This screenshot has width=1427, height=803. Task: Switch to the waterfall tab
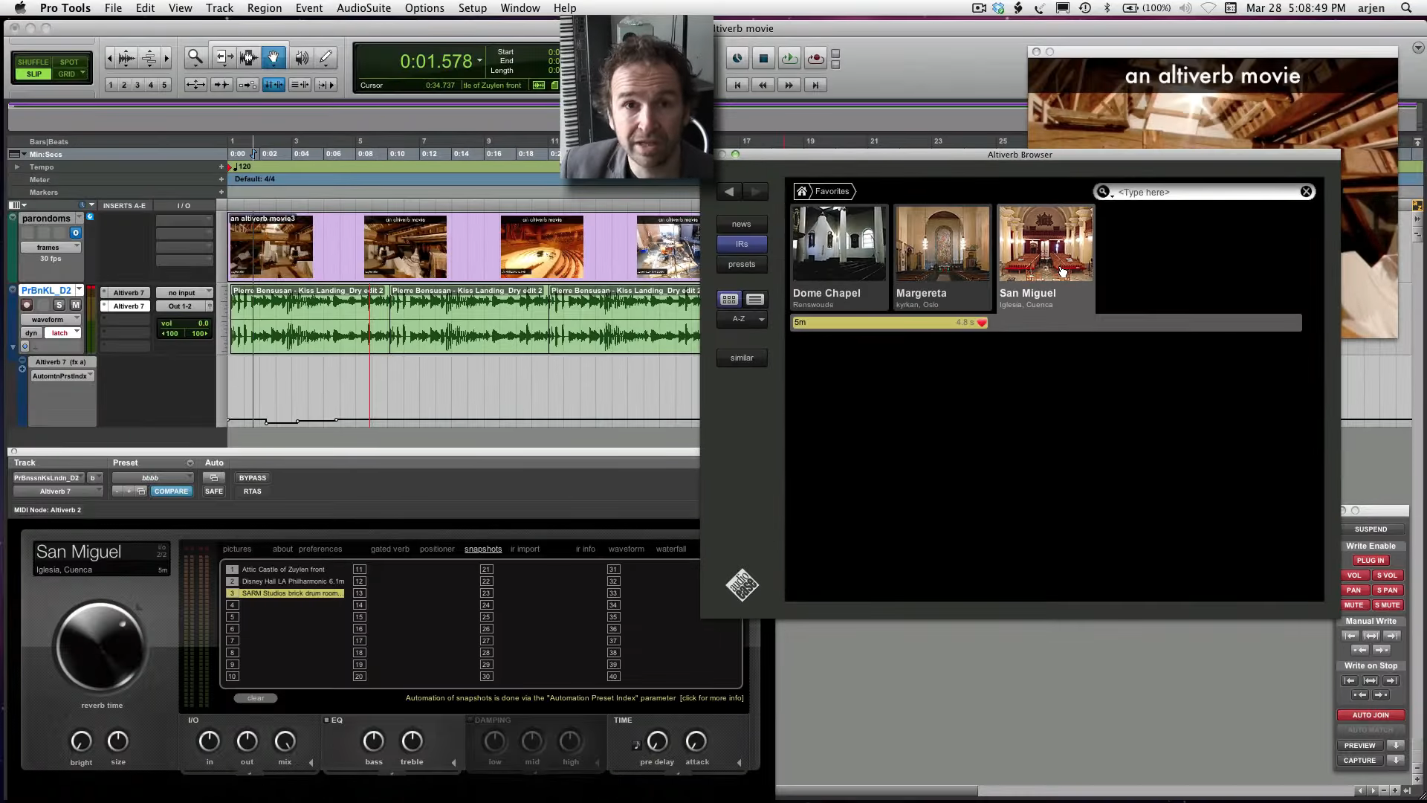coord(670,549)
